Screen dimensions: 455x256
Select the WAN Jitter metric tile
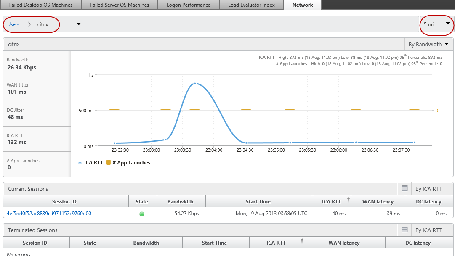pos(37,88)
